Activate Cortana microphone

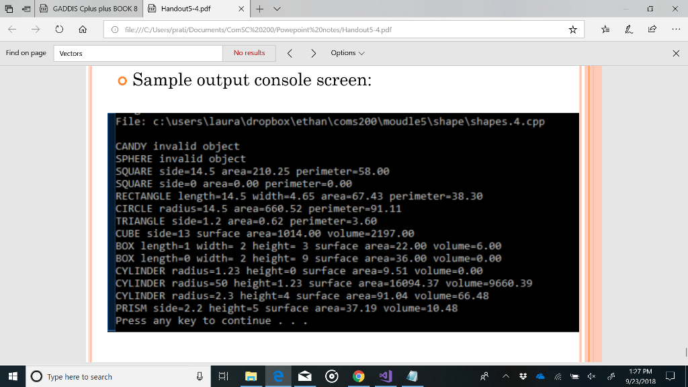(x=199, y=376)
